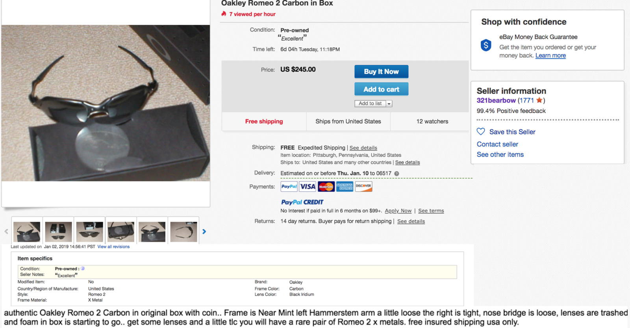Click the Discover card logo
The width and height of the screenshot is (630, 328).
point(363,186)
